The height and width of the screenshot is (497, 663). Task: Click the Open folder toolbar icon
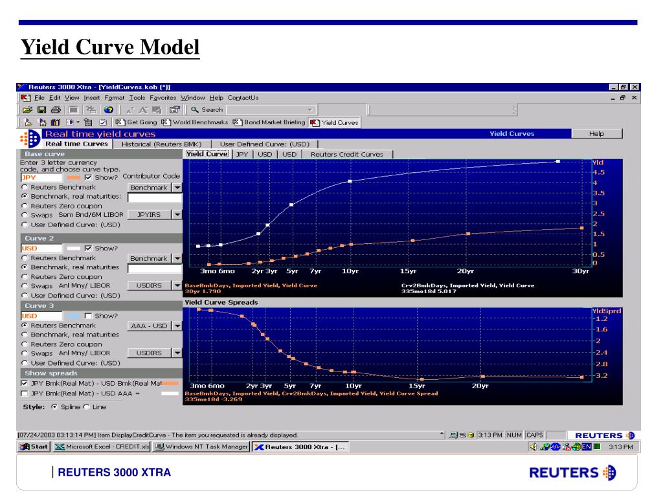coord(27,110)
